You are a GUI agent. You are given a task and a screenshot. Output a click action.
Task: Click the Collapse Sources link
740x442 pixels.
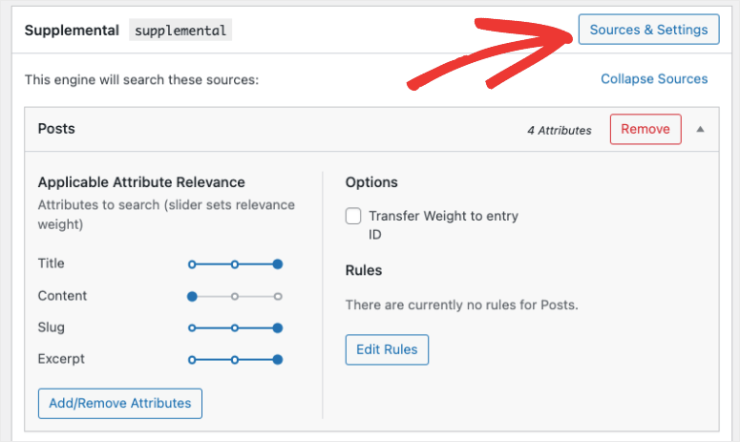pos(654,79)
